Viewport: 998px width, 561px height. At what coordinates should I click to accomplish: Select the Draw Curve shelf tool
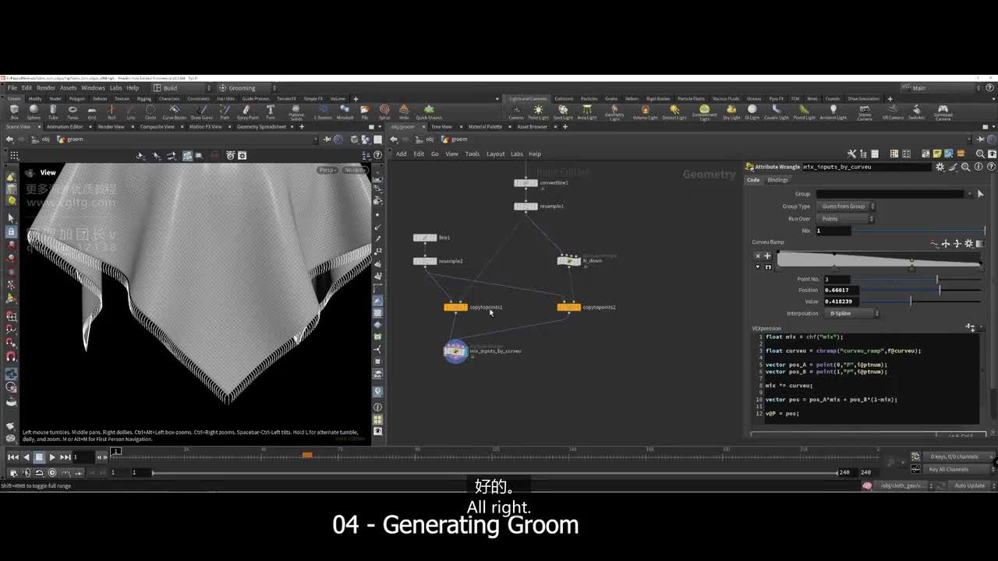click(201, 112)
